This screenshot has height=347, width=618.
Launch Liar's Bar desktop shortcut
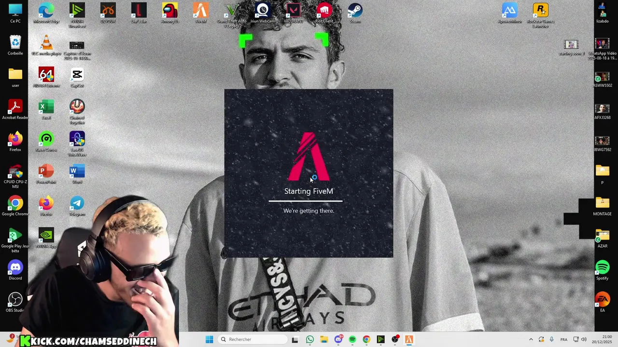click(x=139, y=13)
